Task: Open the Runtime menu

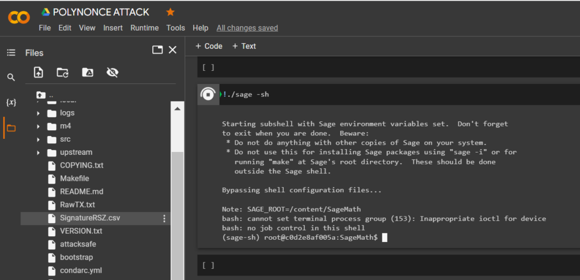Action: (144, 28)
